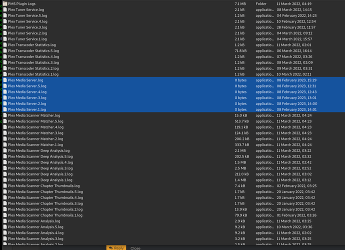Click file name Plex Media Scanner Chapter Thumbnails.3.log
This screenshot has width=345, height=250.
click(45, 203)
